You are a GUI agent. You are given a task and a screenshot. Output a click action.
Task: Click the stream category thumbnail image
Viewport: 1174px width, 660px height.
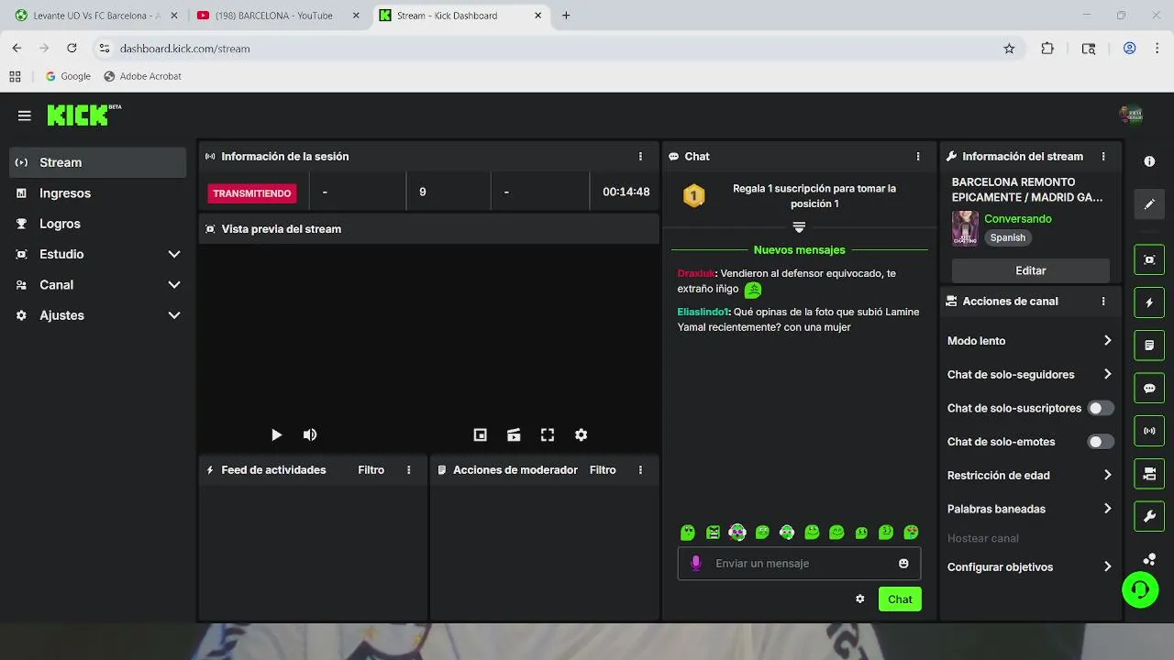[965, 228]
